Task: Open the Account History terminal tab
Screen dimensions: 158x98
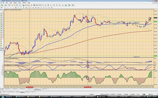Action: (x=11, y=92)
